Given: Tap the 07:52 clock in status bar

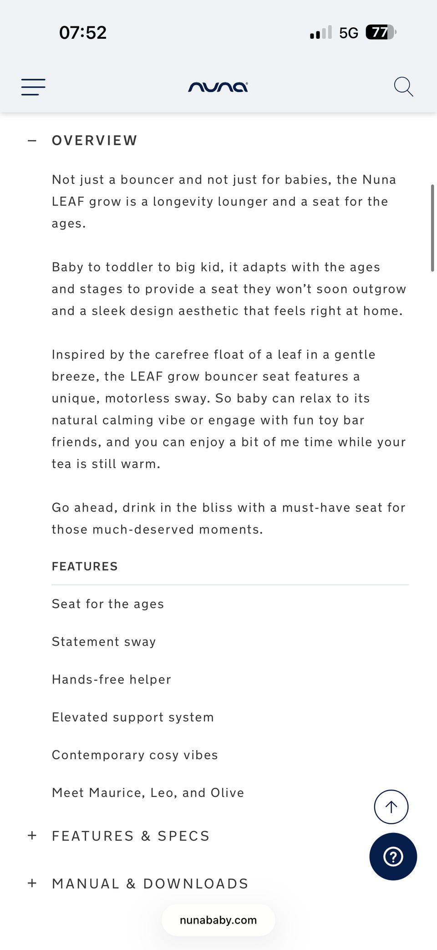Looking at the screenshot, I should pyautogui.click(x=83, y=33).
